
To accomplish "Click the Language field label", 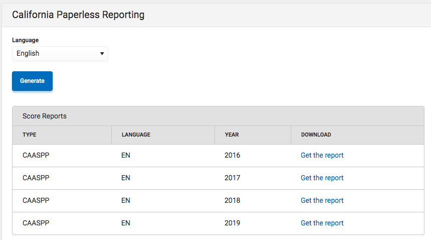I will [x=25, y=40].
